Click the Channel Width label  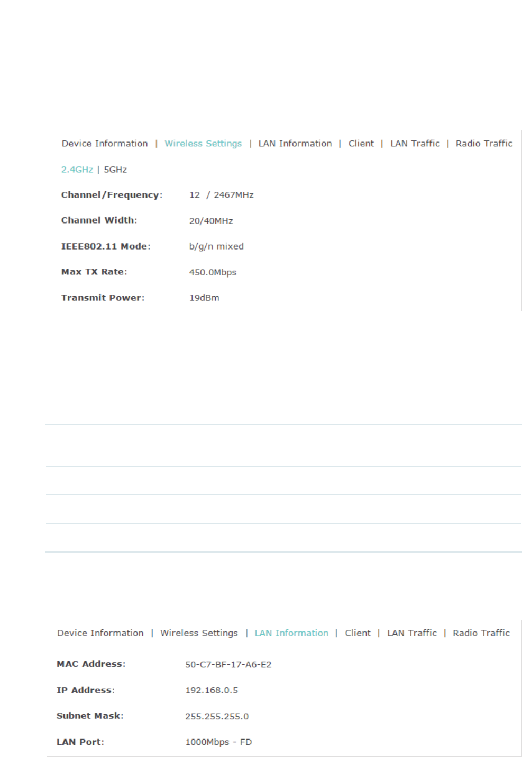tap(99, 220)
